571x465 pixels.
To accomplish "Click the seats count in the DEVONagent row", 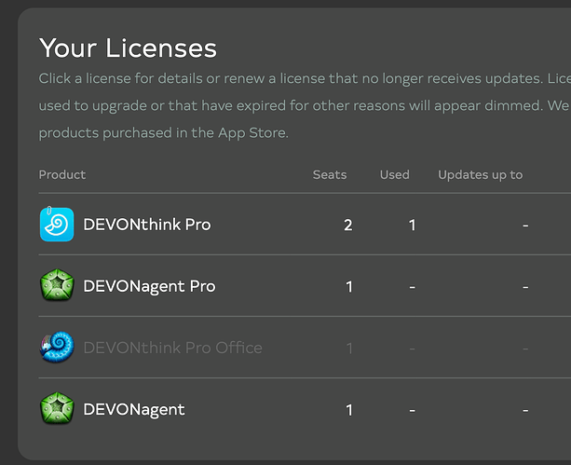I will coord(349,410).
